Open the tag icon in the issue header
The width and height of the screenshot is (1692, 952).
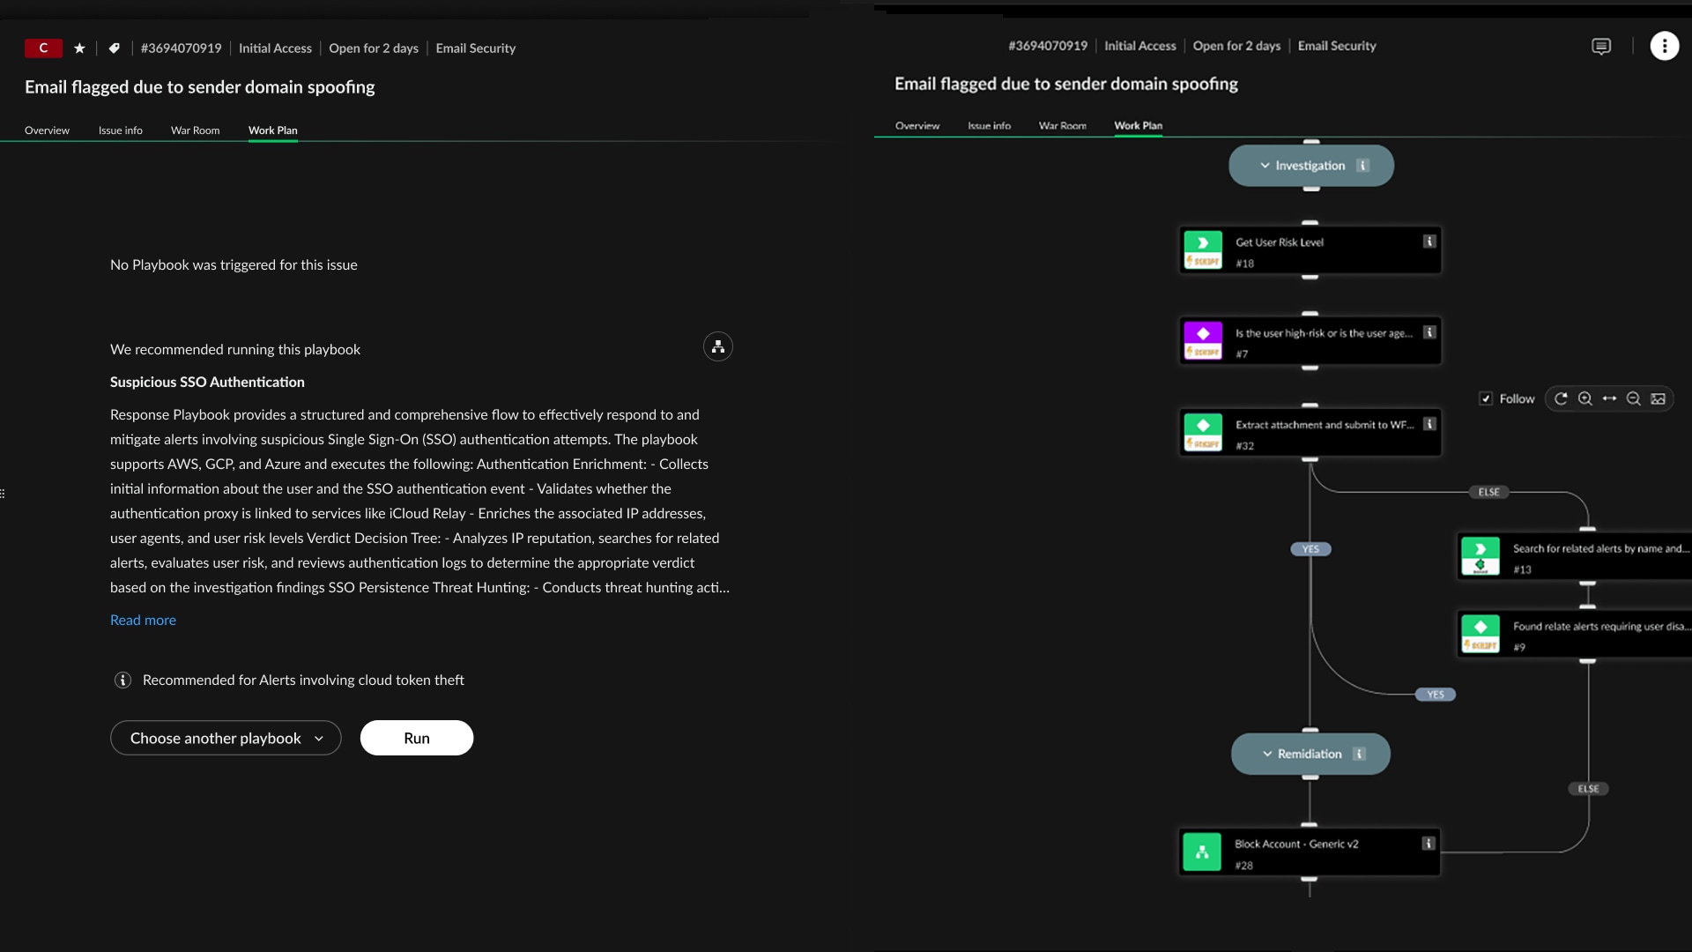pyautogui.click(x=114, y=48)
